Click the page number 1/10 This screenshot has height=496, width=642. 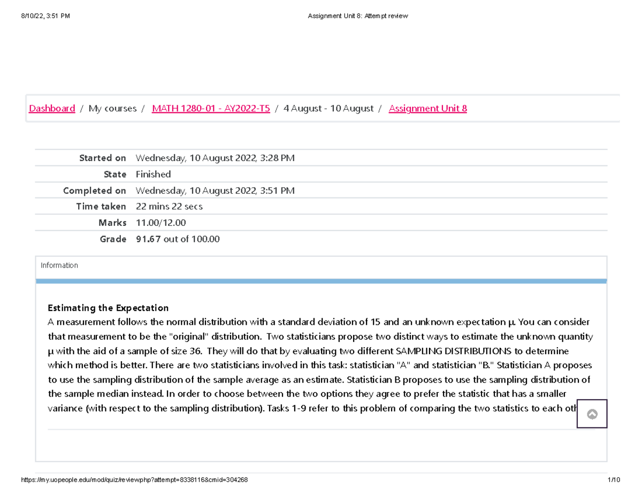[x=614, y=479]
